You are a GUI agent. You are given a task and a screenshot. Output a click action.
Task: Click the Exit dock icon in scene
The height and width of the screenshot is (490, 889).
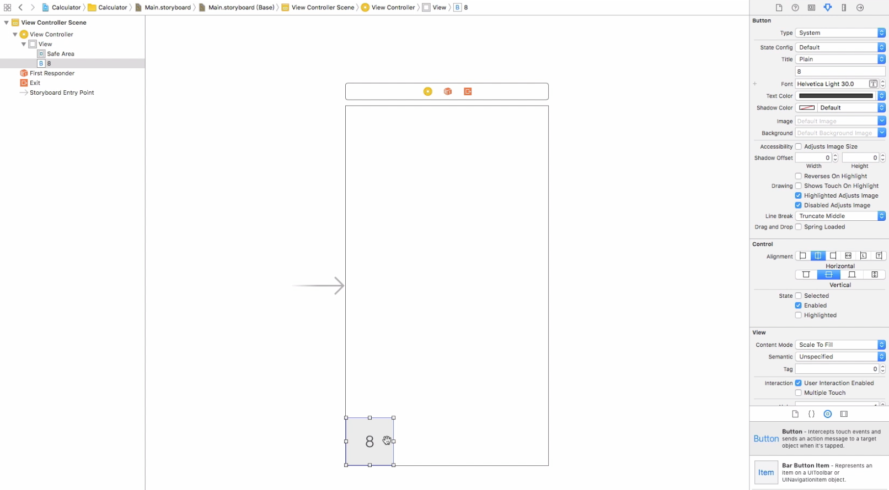468,91
